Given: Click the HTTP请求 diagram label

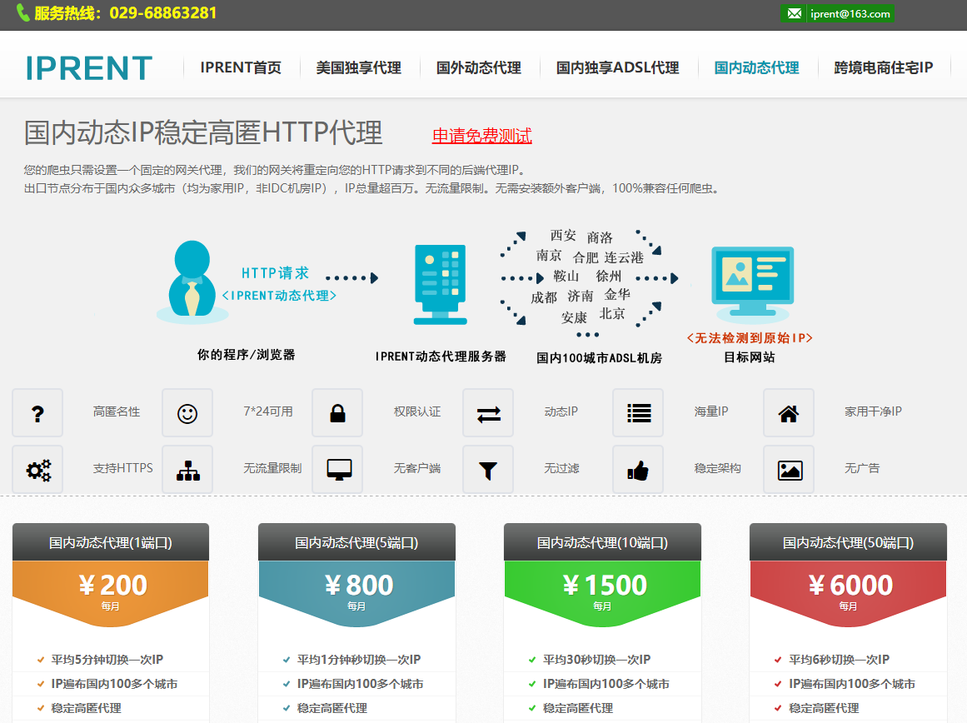Looking at the screenshot, I should (275, 272).
